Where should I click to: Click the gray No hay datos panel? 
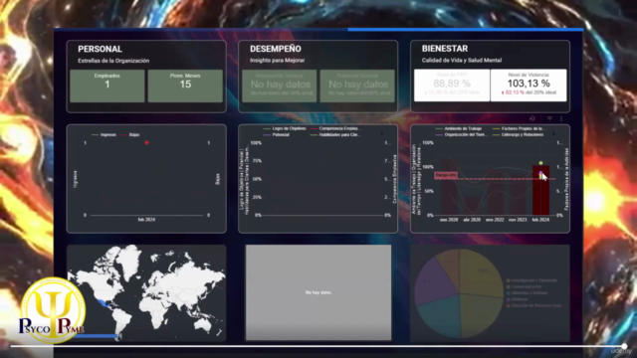pos(318,292)
